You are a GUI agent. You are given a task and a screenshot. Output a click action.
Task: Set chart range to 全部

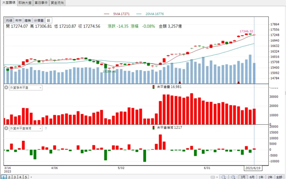click(279, 177)
